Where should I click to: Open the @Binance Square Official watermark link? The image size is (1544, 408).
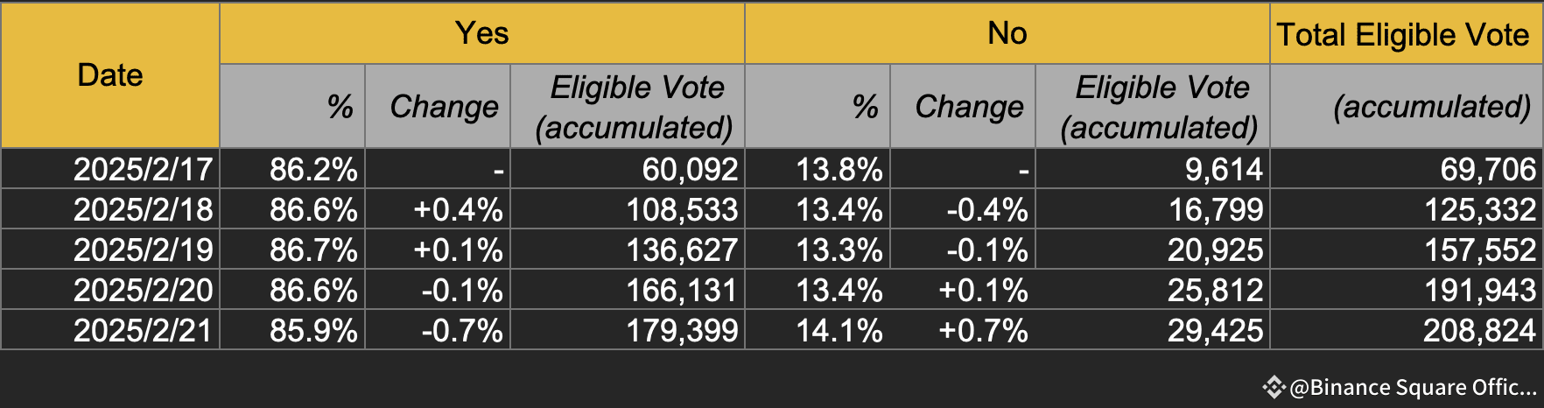click(1413, 387)
